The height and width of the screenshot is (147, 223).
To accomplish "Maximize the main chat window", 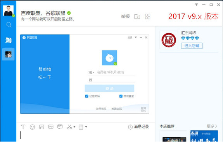I will 211,5.
